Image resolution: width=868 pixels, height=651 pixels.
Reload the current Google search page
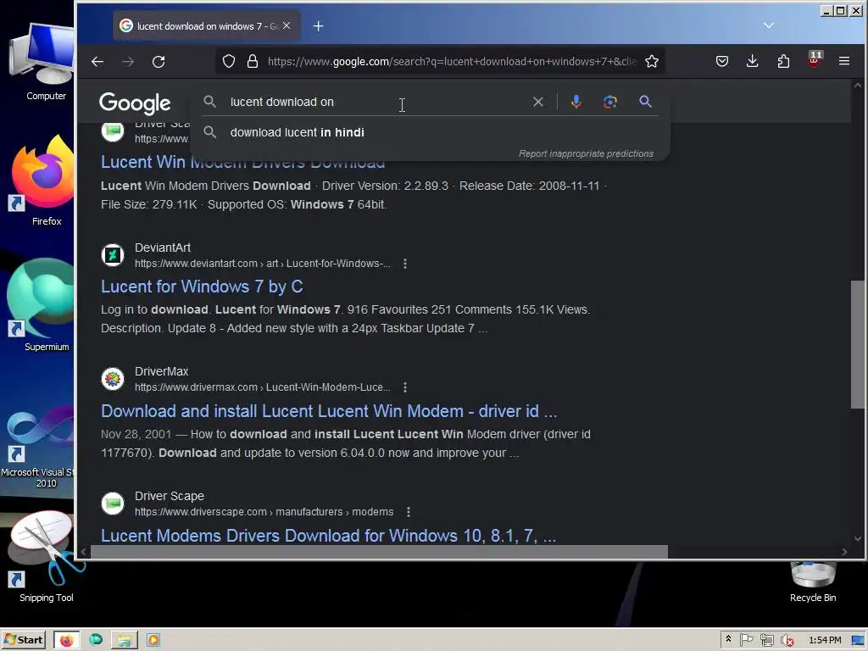[x=159, y=61]
